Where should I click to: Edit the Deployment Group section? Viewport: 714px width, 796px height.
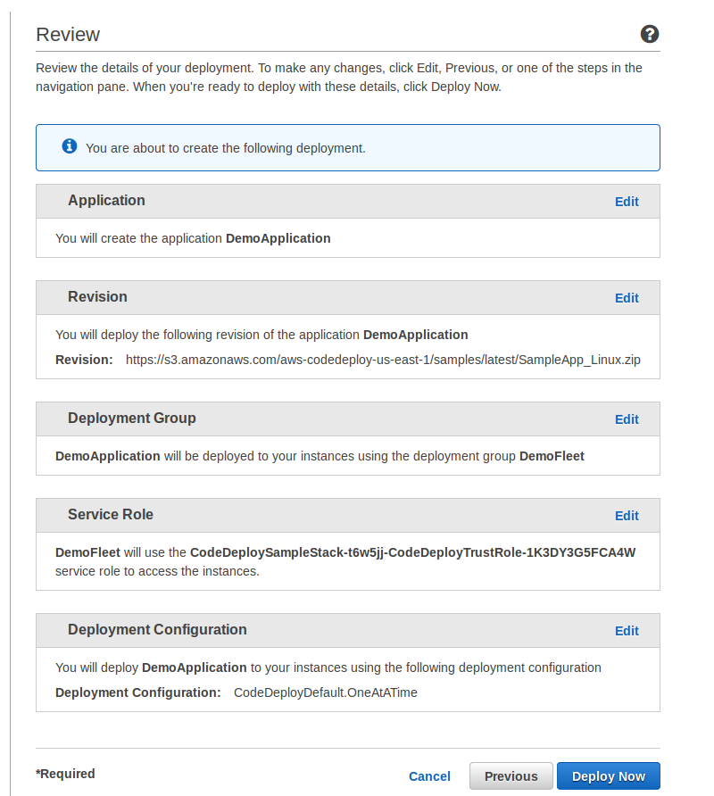coord(627,419)
